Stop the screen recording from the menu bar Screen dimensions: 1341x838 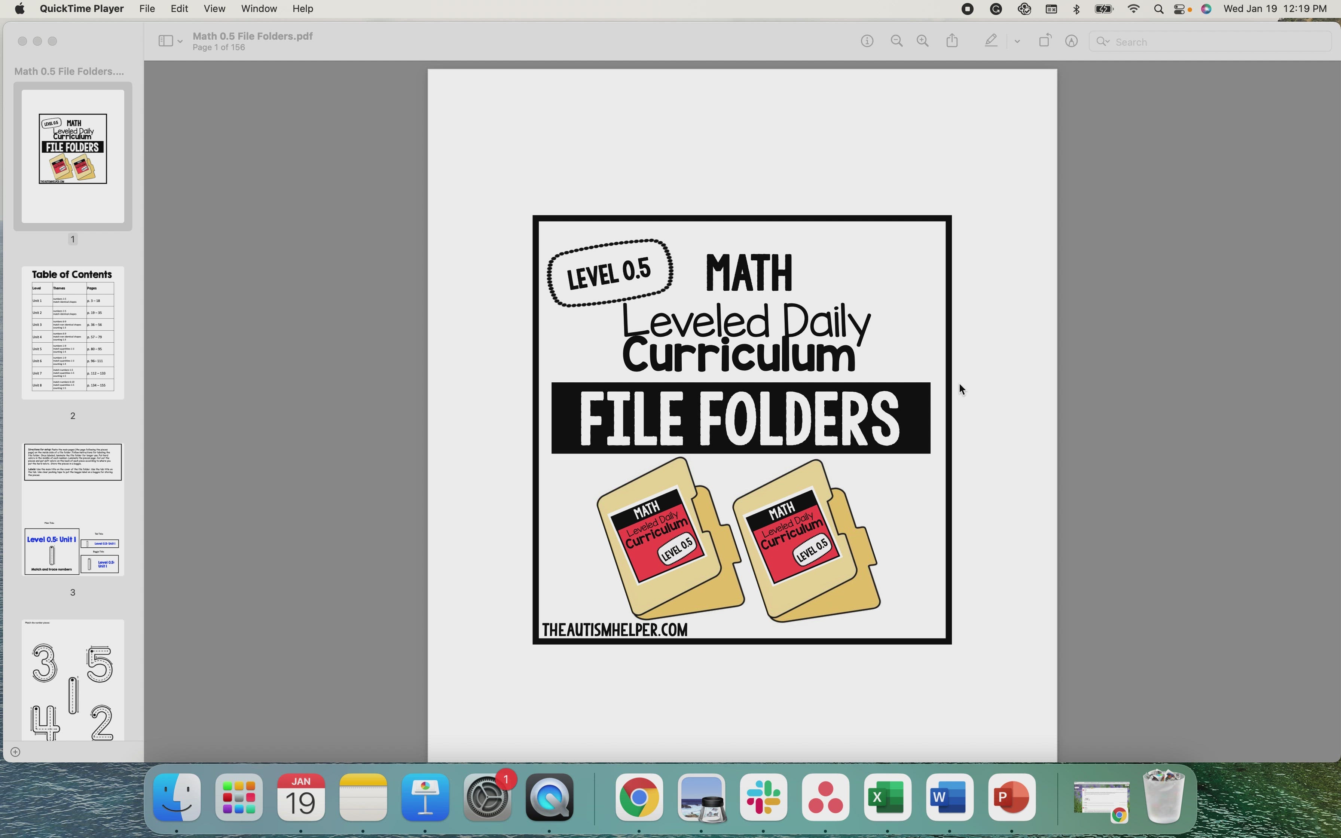point(968,9)
